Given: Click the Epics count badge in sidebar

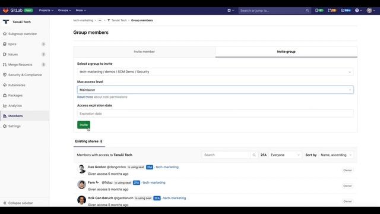Looking at the screenshot, I should [x=43, y=44].
